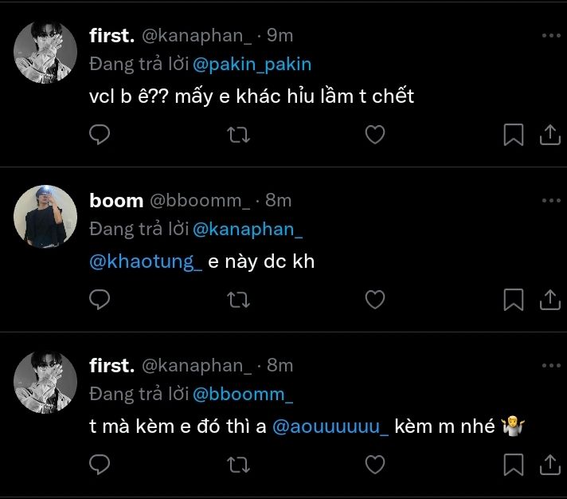This screenshot has width=567, height=499.
Task: Like boom's tweet
Action: point(374,300)
